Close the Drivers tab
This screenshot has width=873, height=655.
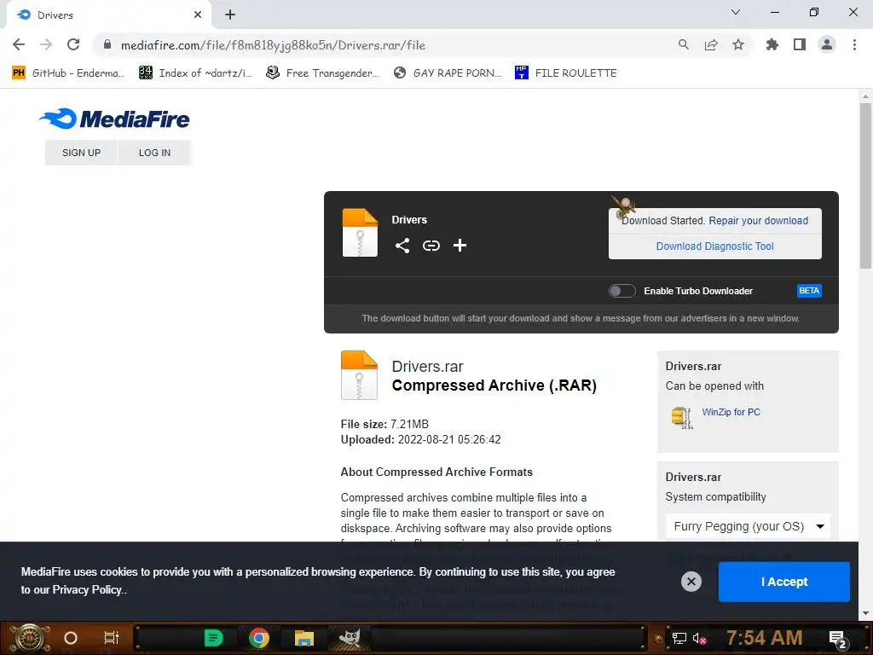(198, 15)
